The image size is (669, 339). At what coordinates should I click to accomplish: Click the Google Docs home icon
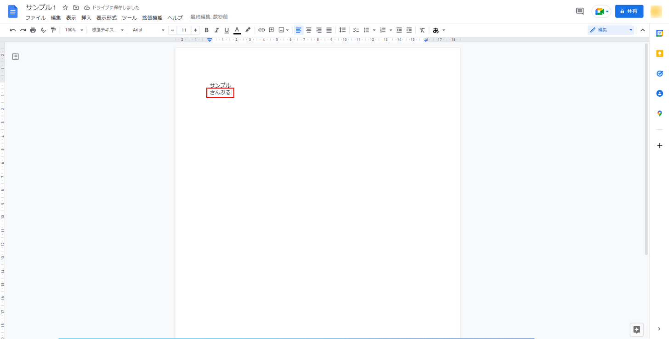point(12,11)
